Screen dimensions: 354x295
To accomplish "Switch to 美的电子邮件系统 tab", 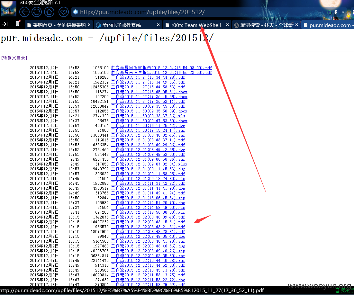I will tap(128, 25).
